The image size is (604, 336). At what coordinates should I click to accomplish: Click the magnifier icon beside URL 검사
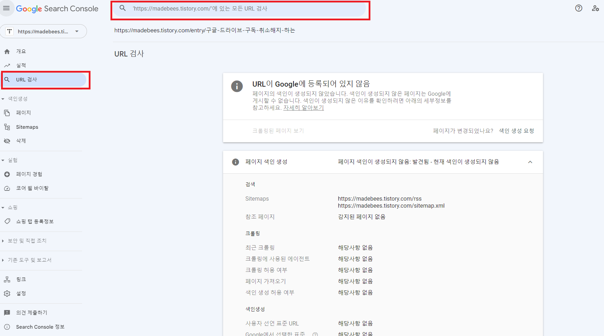[x=7, y=80]
